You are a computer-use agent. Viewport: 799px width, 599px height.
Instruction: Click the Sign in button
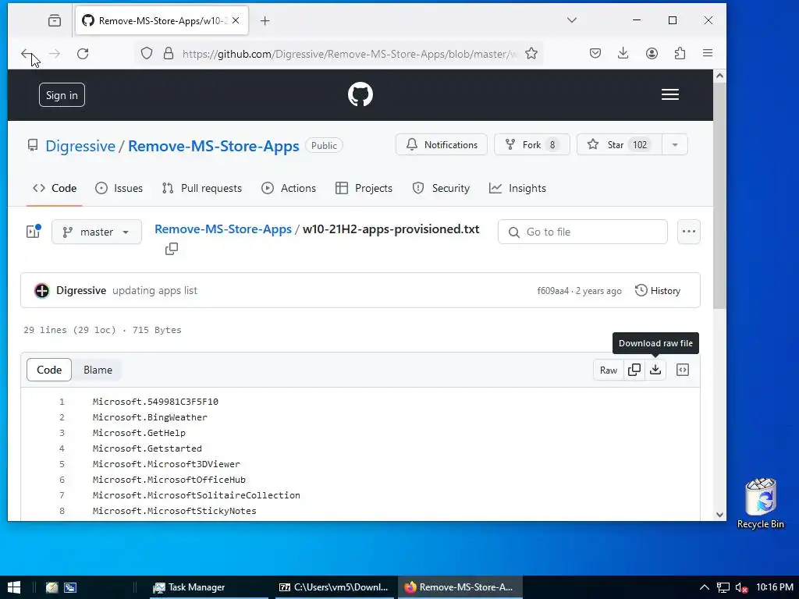(62, 94)
